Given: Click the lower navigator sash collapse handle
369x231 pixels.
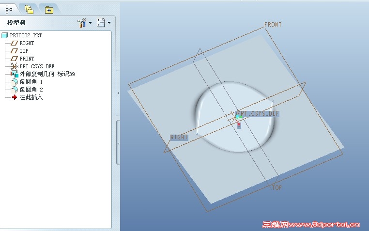Looking at the screenshot, I should coord(118,143).
